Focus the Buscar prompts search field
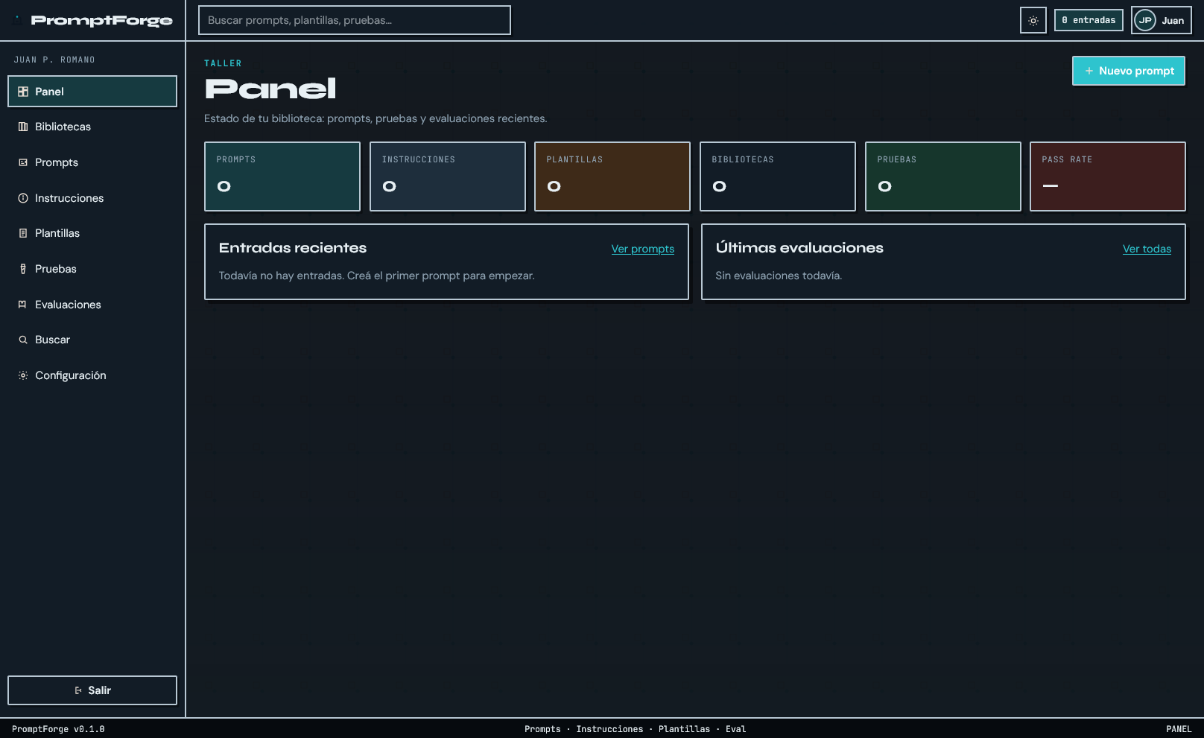Screen dimensions: 1204x738 pos(355,20)
